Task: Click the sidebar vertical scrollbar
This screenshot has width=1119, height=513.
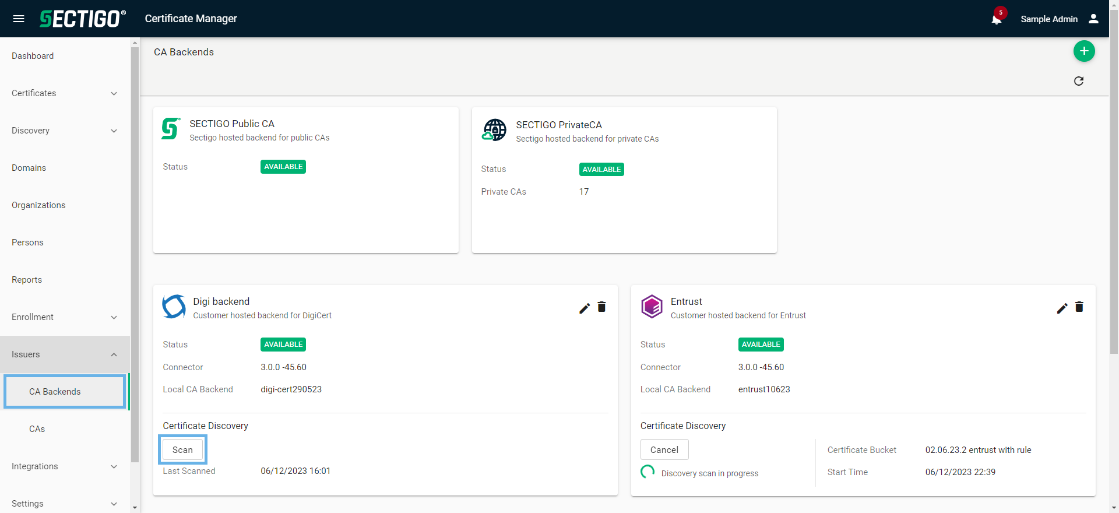Action: (135, 255)
